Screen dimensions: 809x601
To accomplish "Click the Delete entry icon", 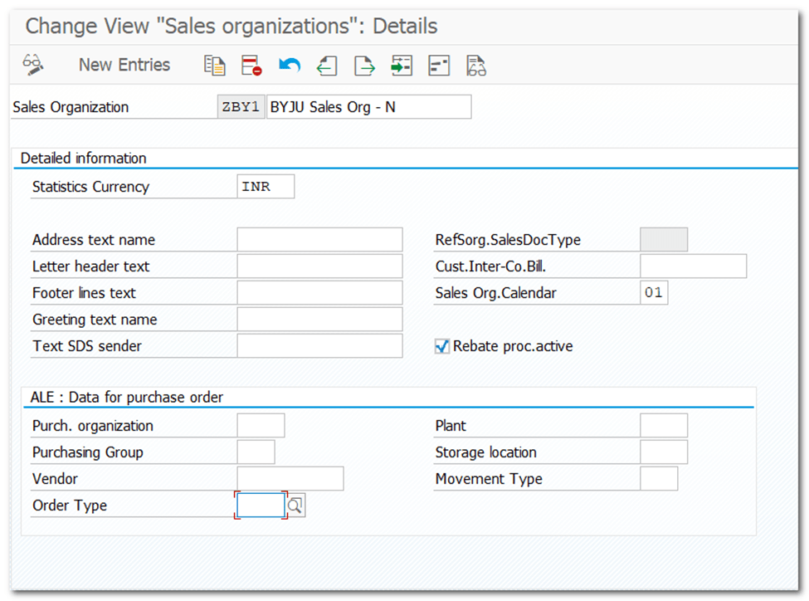I will 251,66.
